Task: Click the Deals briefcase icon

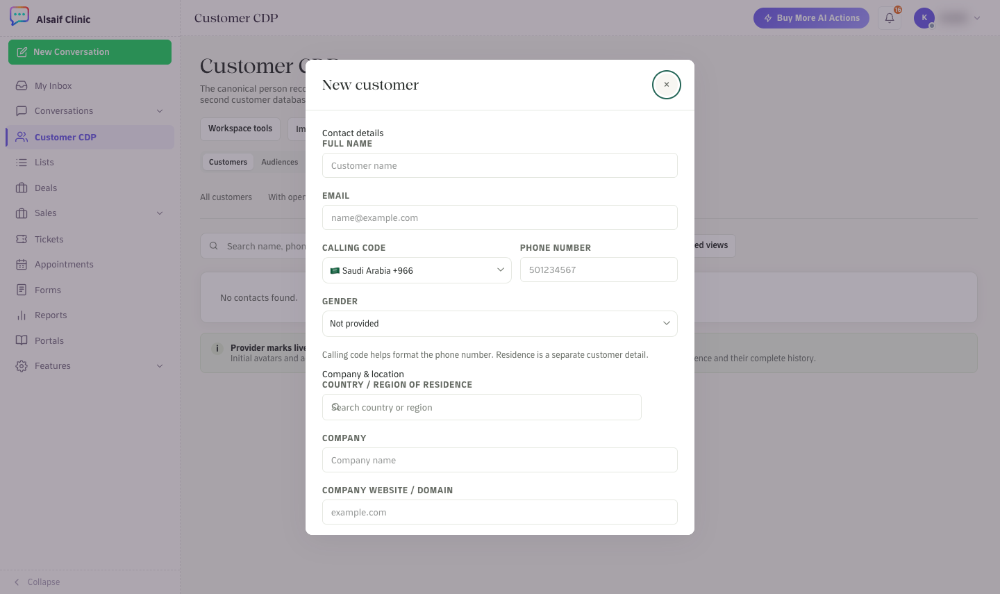Action: pyautogui.click(x=22, y=188)
